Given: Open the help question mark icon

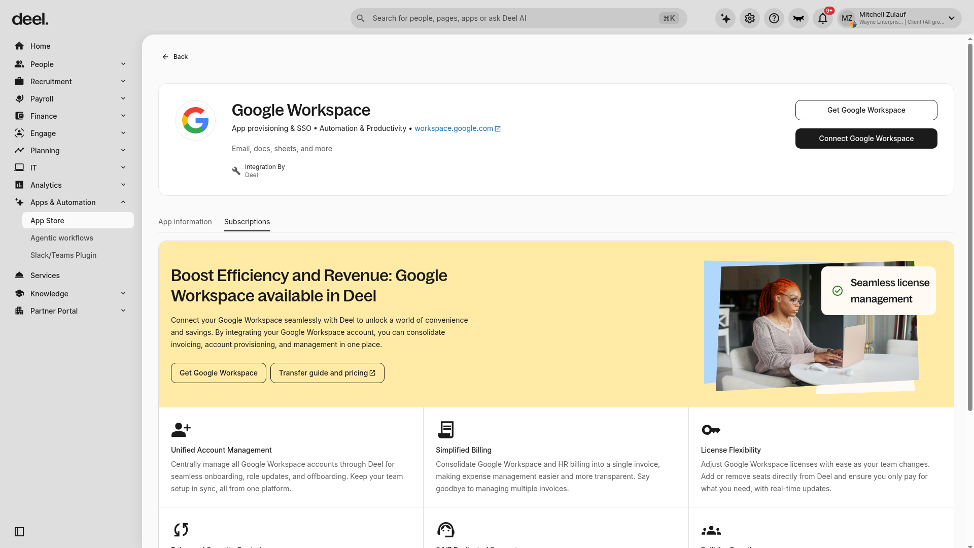Looking at the screenshot, I should [774, 18].
